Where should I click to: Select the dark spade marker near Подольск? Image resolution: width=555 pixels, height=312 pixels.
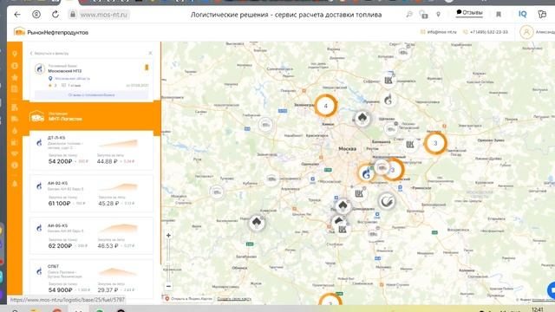coord(343,205)
